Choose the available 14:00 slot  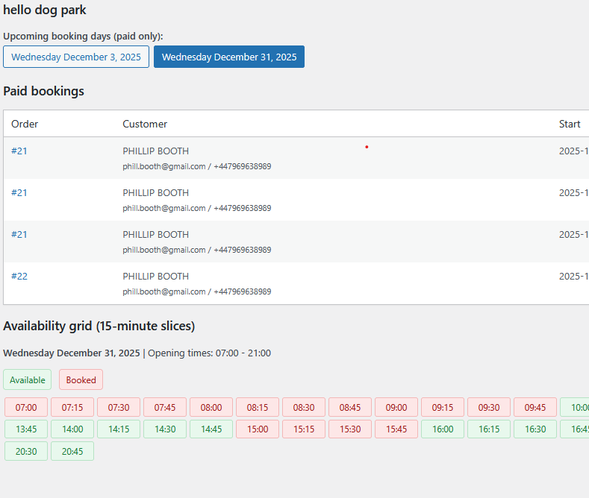[x=72, y=429]
